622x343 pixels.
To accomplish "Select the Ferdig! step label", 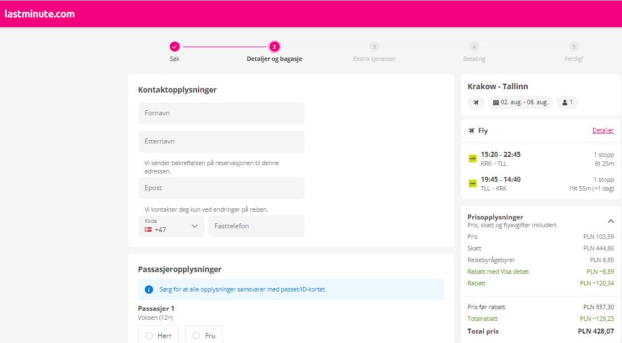I will [x=574, y=59].
